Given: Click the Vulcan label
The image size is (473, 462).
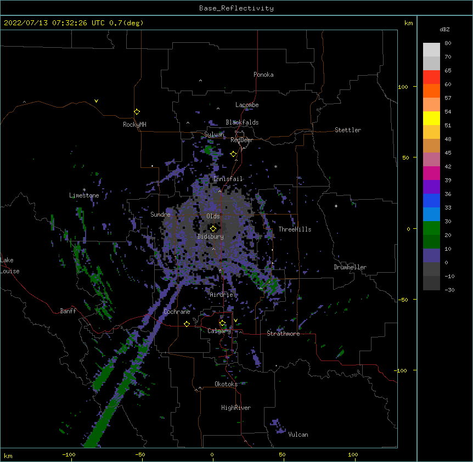Looking at the screenshot, I should 298,435.
